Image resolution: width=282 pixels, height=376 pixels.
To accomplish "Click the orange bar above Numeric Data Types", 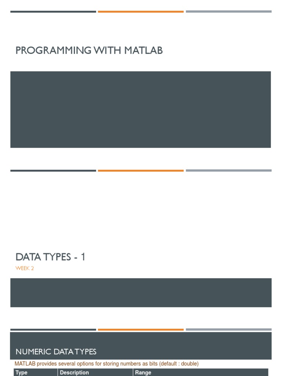I will [141, 330].
